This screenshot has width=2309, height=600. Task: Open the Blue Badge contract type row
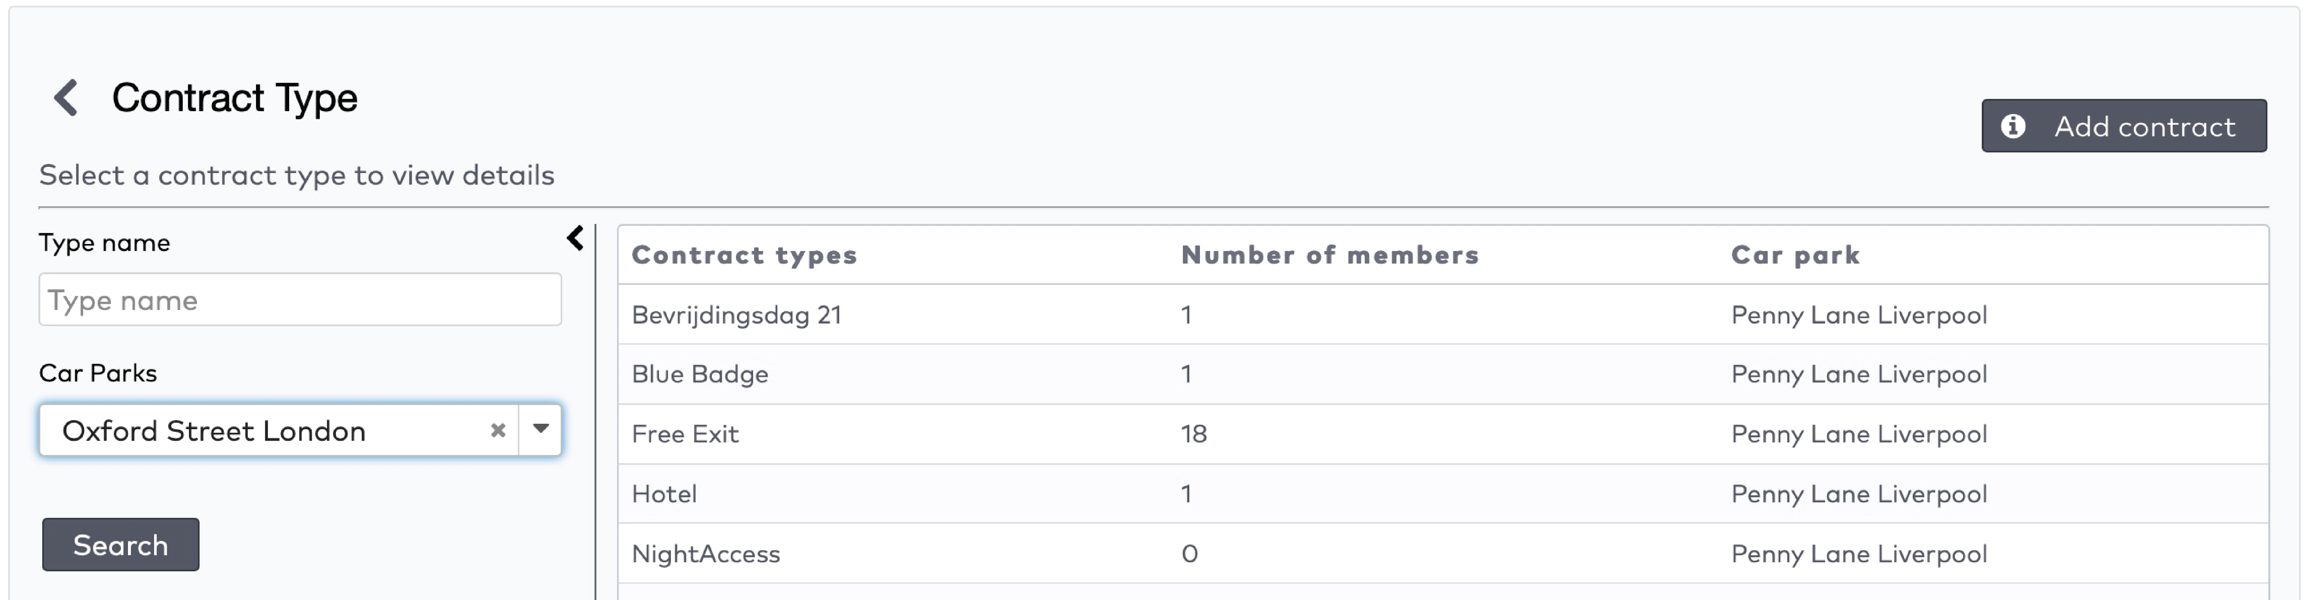click(699, 374)
